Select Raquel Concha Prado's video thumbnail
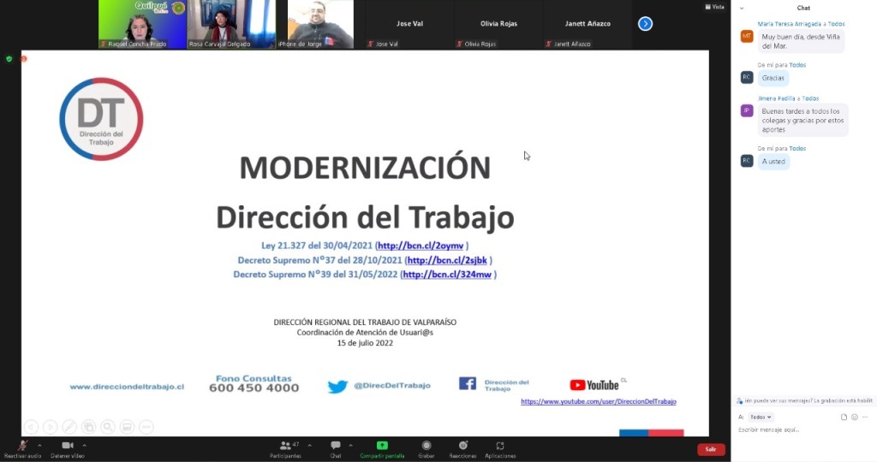The width and height of the screenshot is (877, 462). tap(142, 24)
